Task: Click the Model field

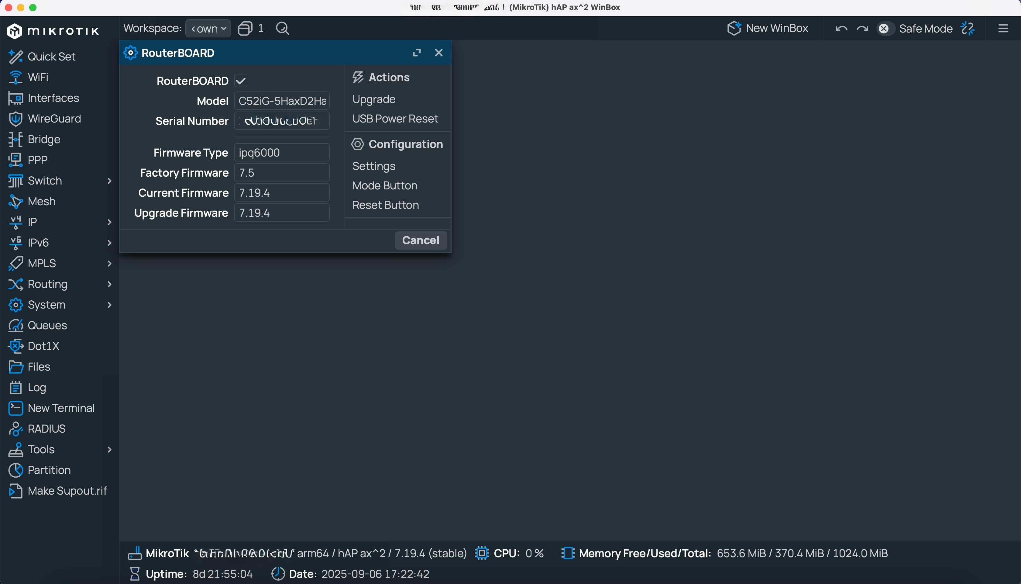Action: pos(282,101)
